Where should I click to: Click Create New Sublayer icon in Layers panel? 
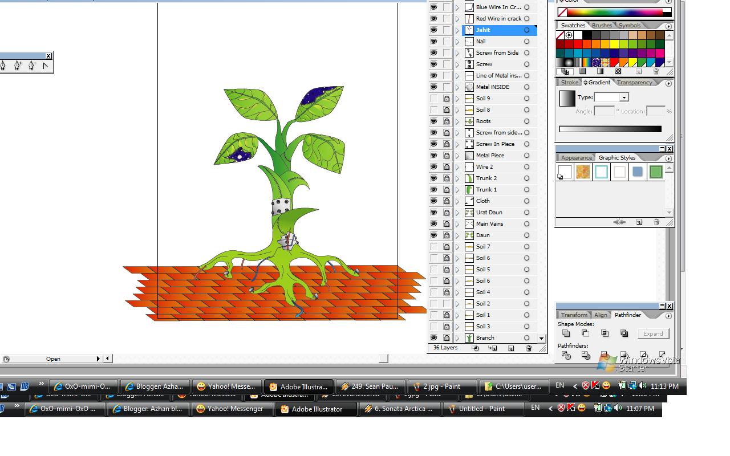(493, 348)
